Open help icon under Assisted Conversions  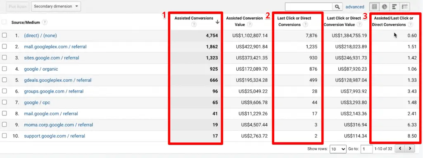coord(194,24)
